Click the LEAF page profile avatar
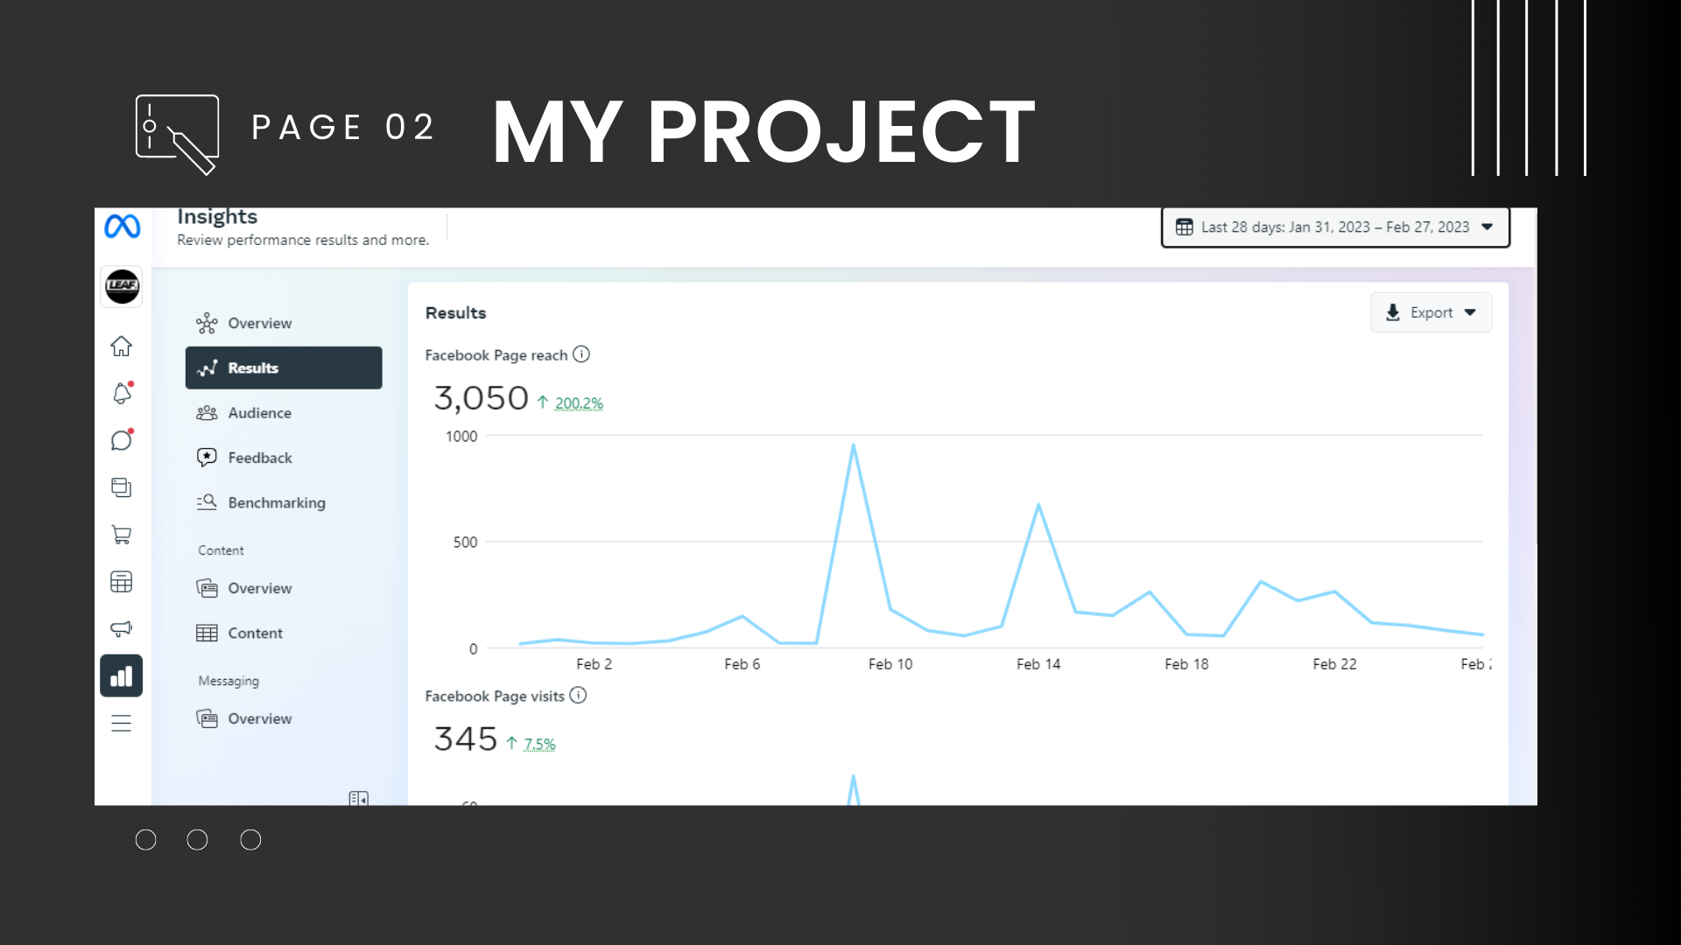1681x945 pixels. (123, 286)
